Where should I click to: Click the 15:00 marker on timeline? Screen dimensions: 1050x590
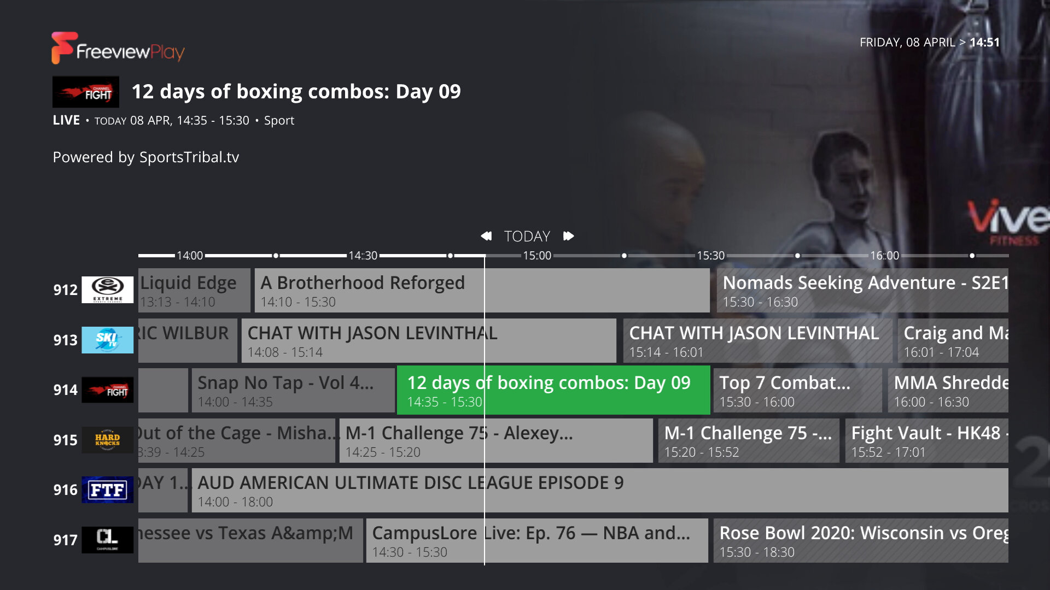[x=537, y=256]
